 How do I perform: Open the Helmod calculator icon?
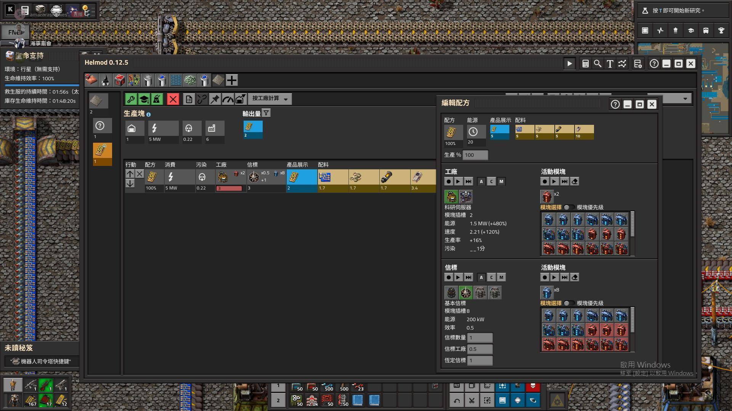tap(585, 64)
